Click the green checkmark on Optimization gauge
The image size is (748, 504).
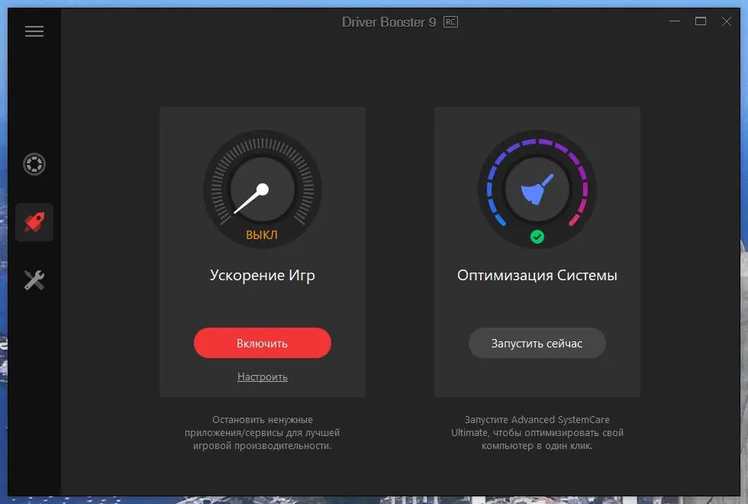click(x=537, y=237)
